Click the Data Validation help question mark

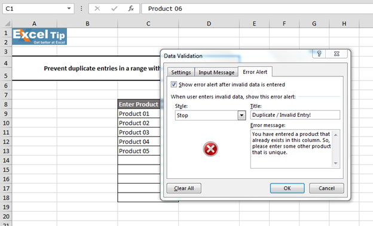(x=319, y=54)
